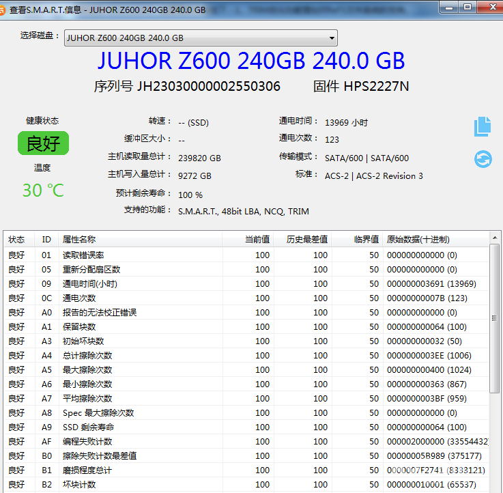Click the 当前值 column header
Viewport: 503px width, 493px height.
[257, 240]
